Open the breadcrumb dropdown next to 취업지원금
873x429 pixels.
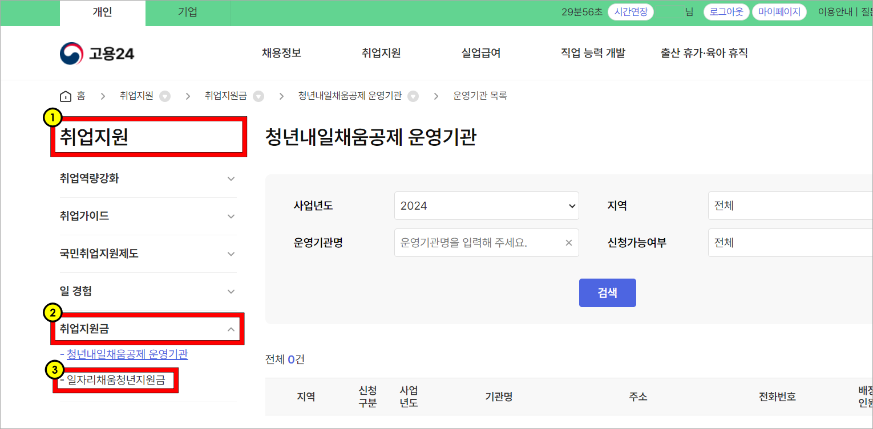click(258, 96)
